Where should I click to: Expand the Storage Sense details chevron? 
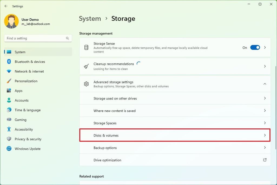tap(265, 47)
